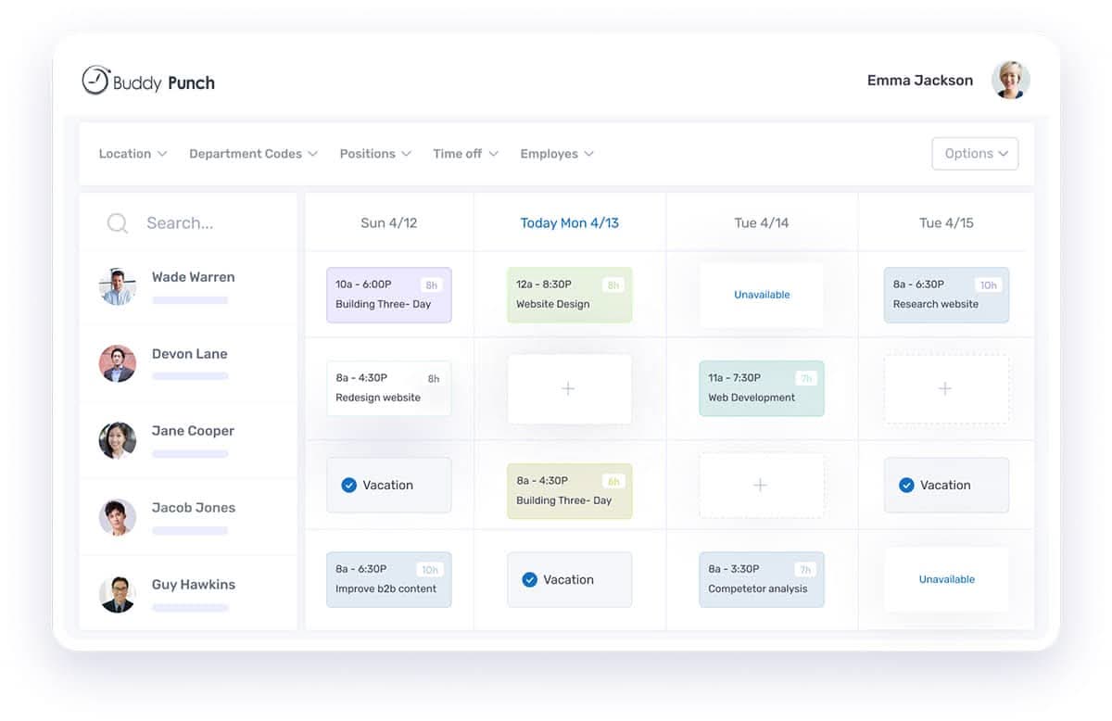
Task: Click Guy Hawkins's profile photo
Action: tap(117, 595)
